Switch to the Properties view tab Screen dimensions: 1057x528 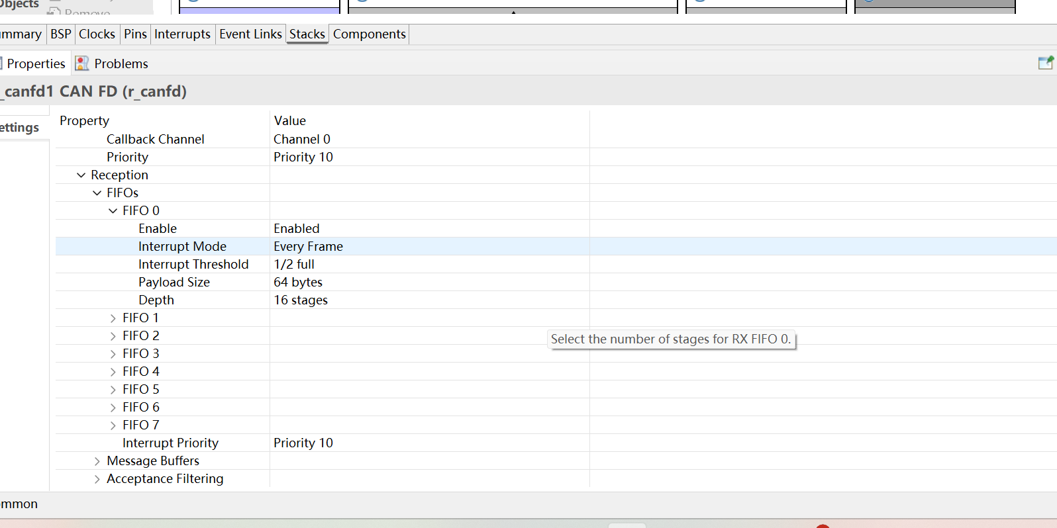pyautogui.click(x=36, y=64)
